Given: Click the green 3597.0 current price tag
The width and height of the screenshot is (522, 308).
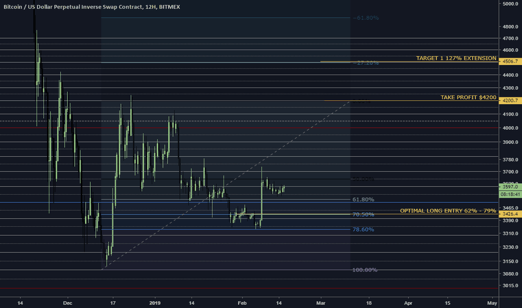Looking at the screenshot, I should click(x=510, y=187).
